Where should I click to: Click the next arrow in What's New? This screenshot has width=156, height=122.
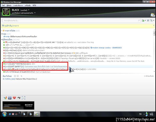tap(18, 76)
